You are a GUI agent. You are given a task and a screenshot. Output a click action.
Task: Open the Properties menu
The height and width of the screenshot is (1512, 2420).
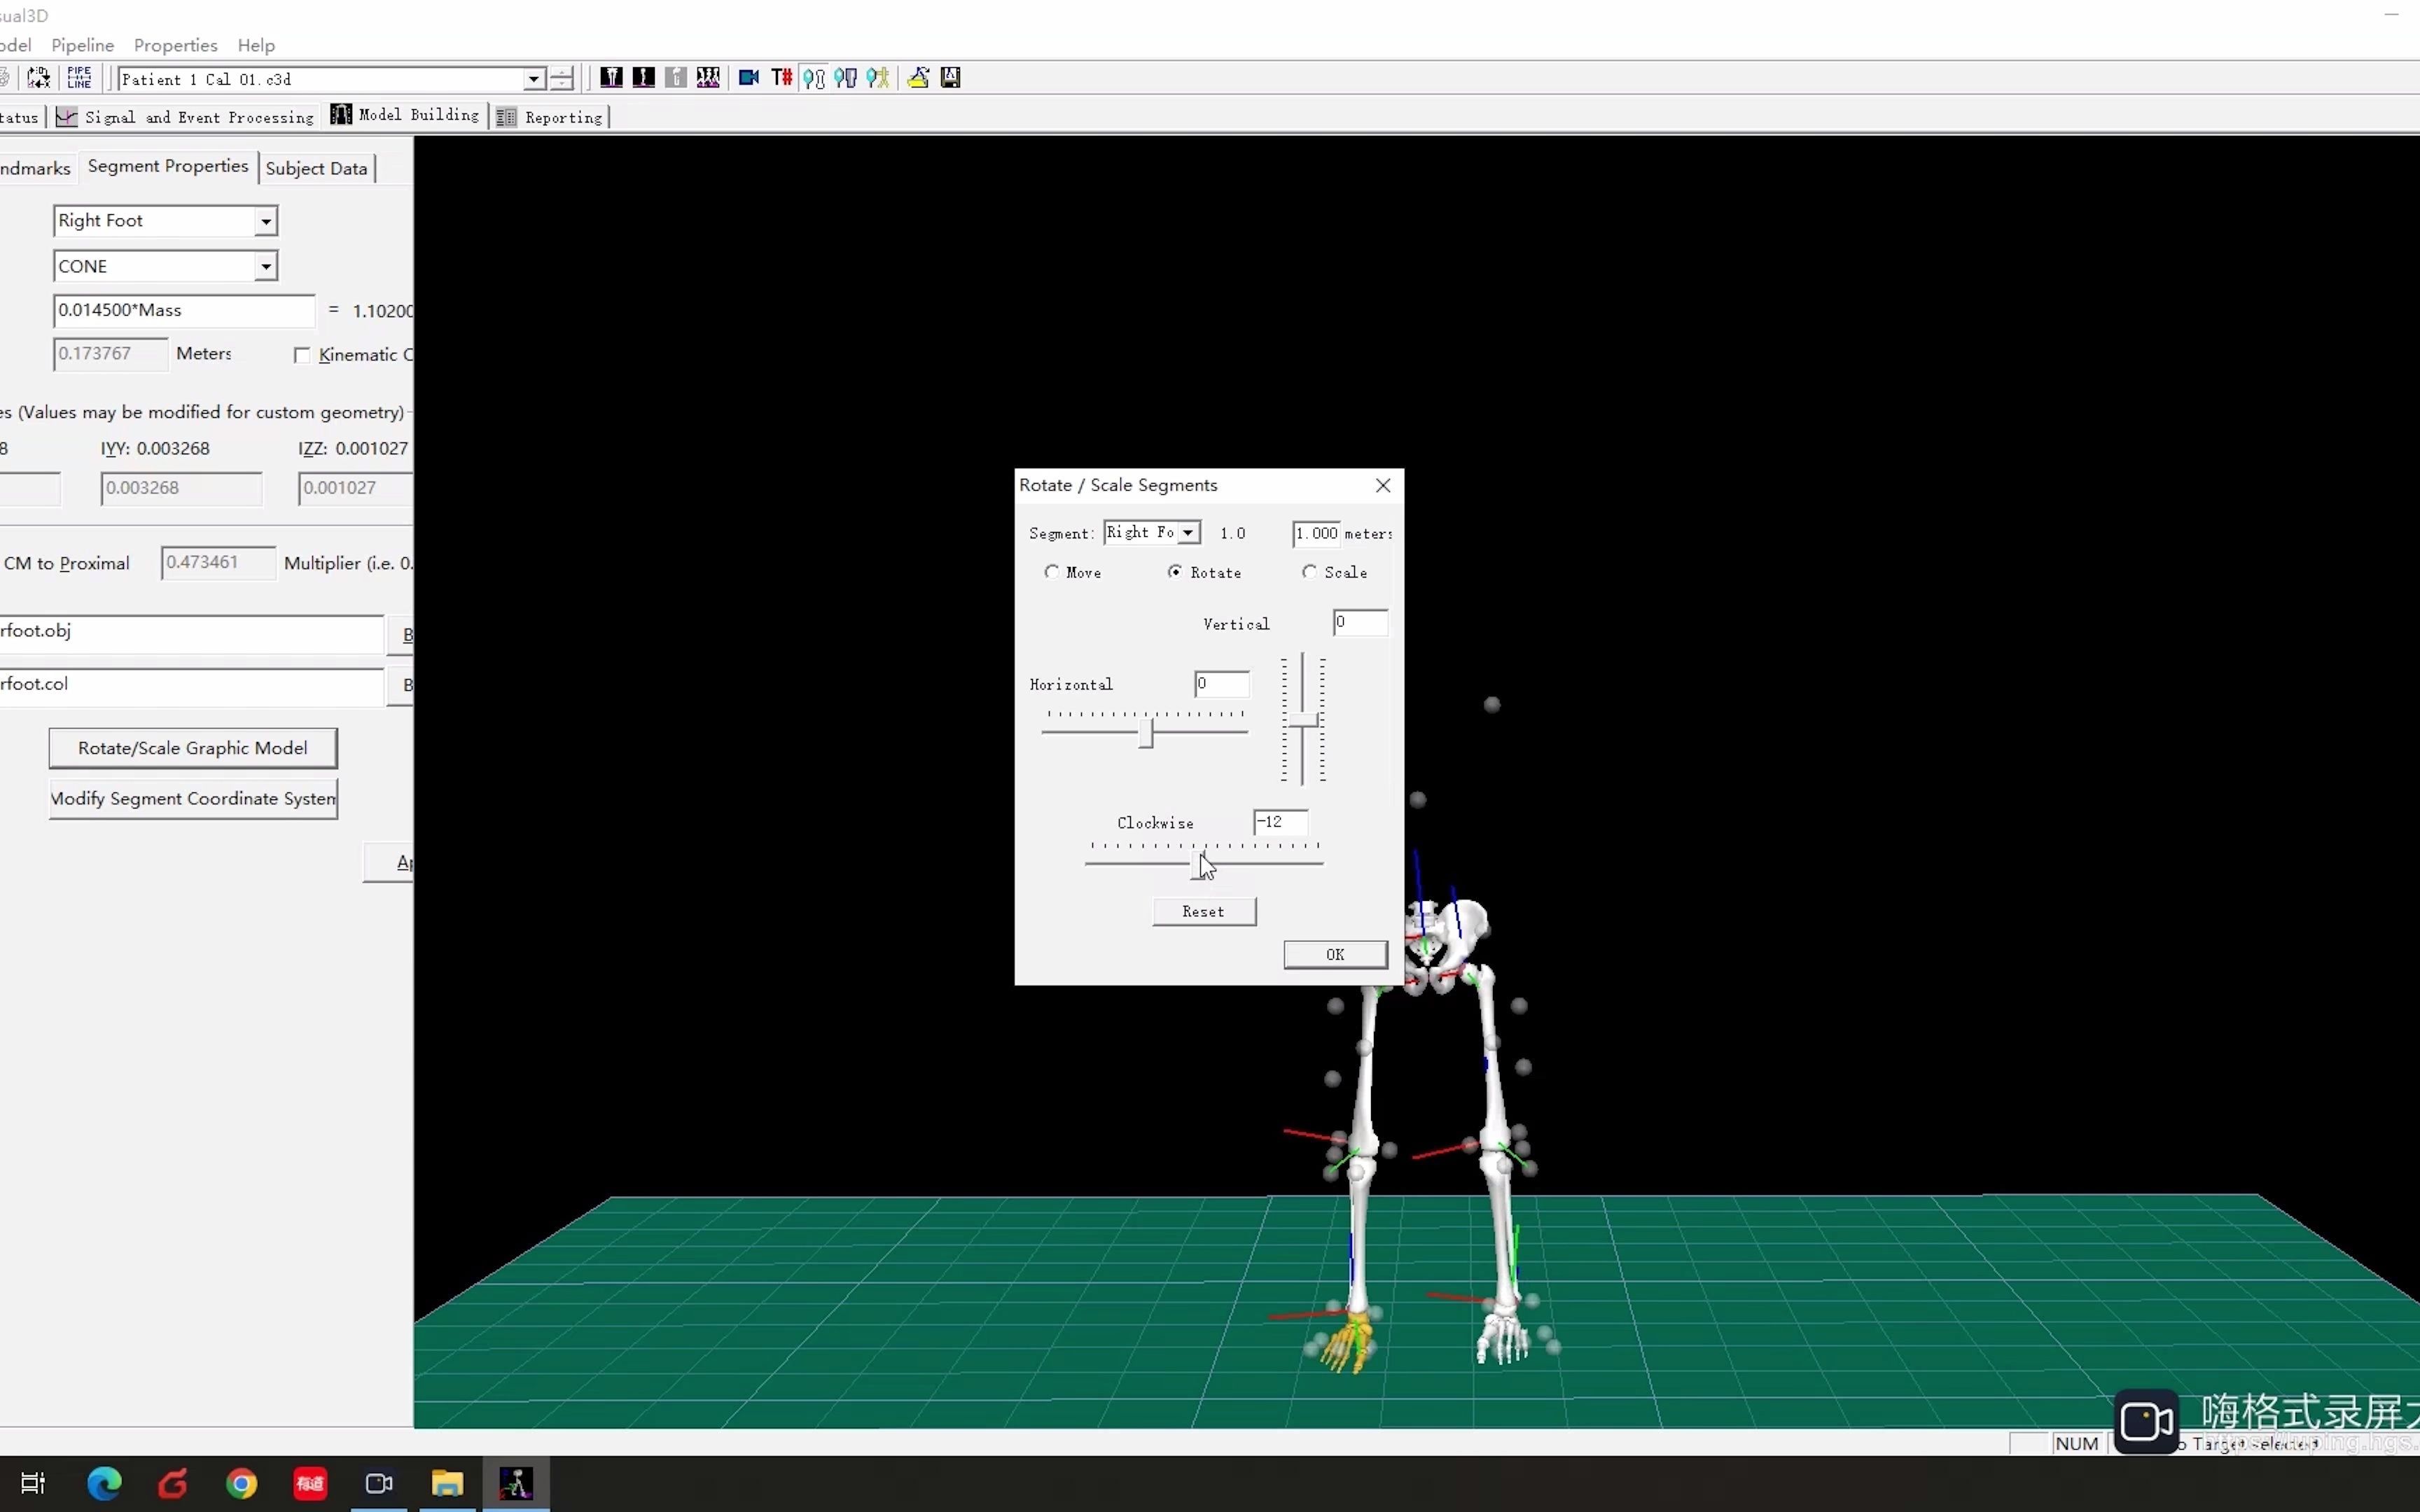tap(175, 45)
